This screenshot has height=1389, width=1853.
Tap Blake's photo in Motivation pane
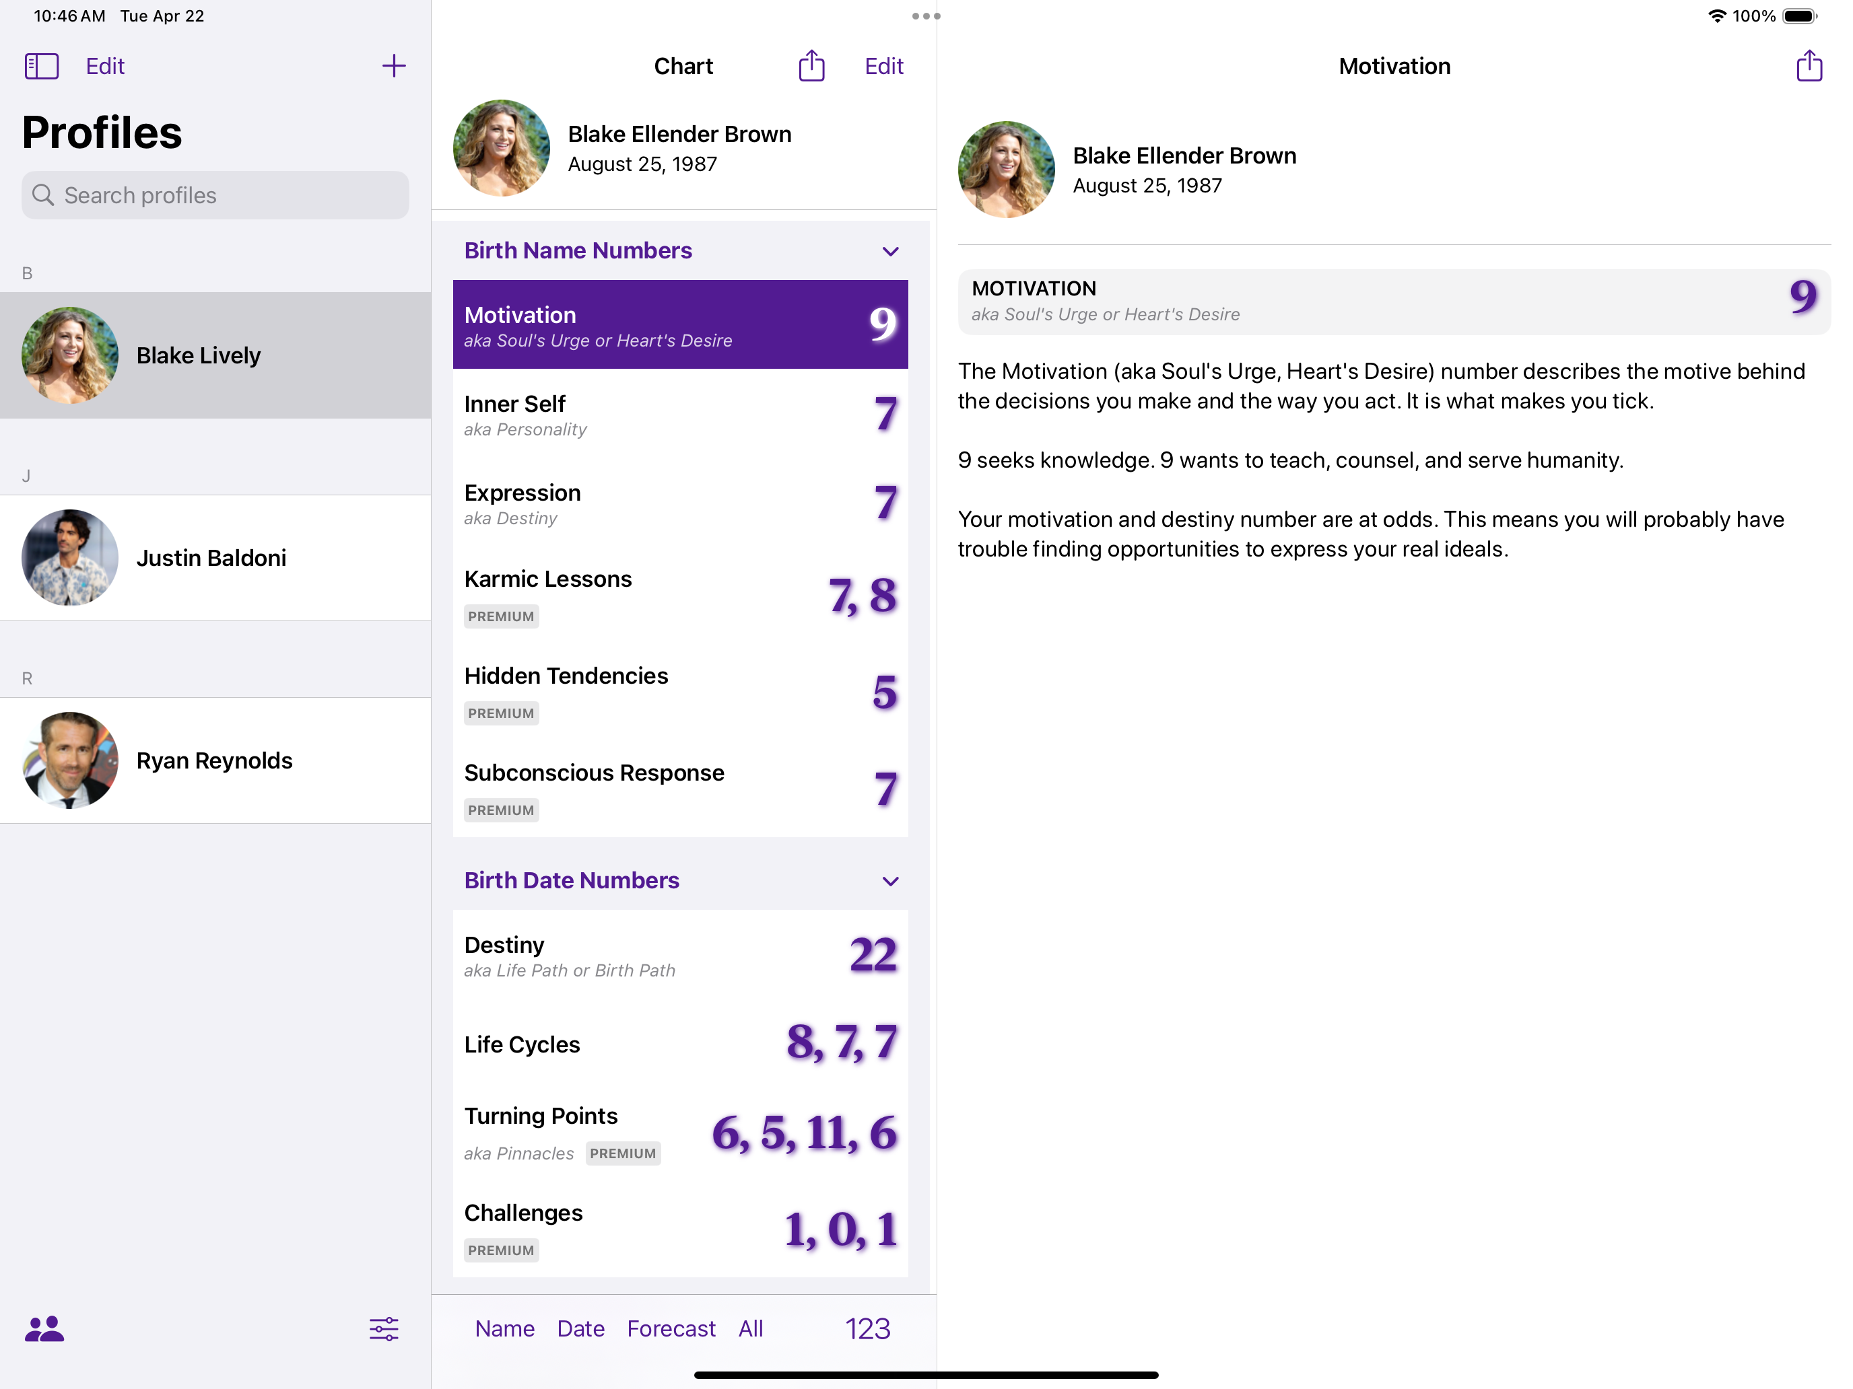(1006, 170)
